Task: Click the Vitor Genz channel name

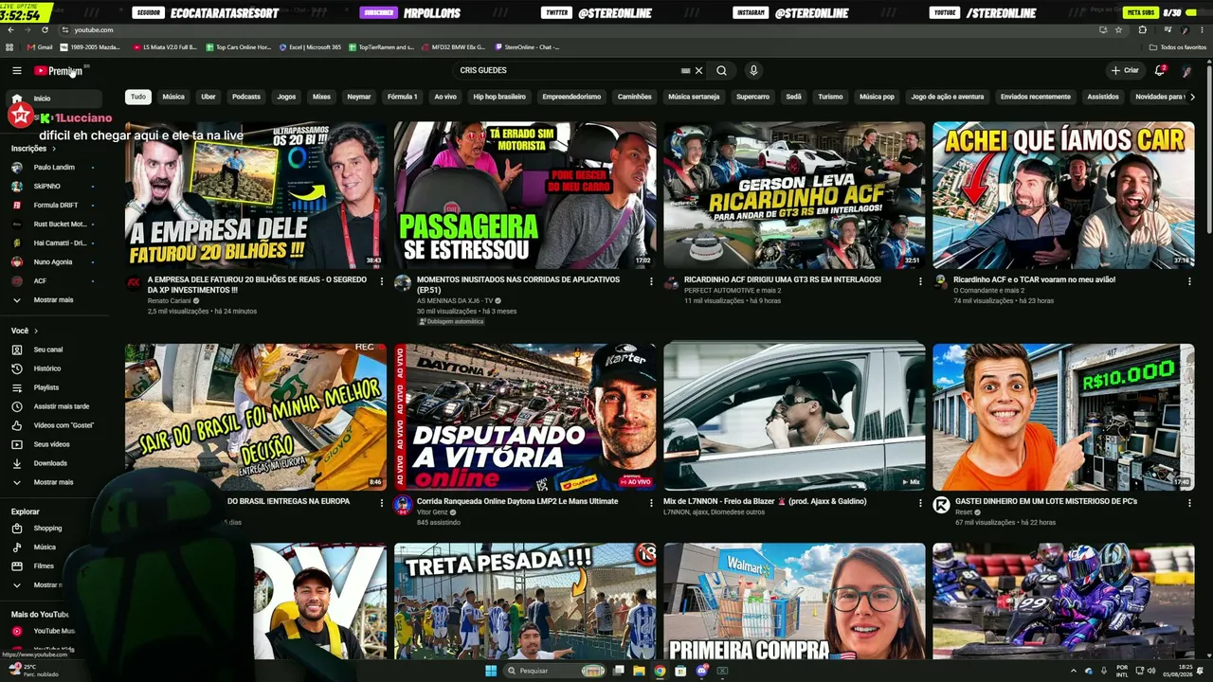Action: [x=432, y=512]
